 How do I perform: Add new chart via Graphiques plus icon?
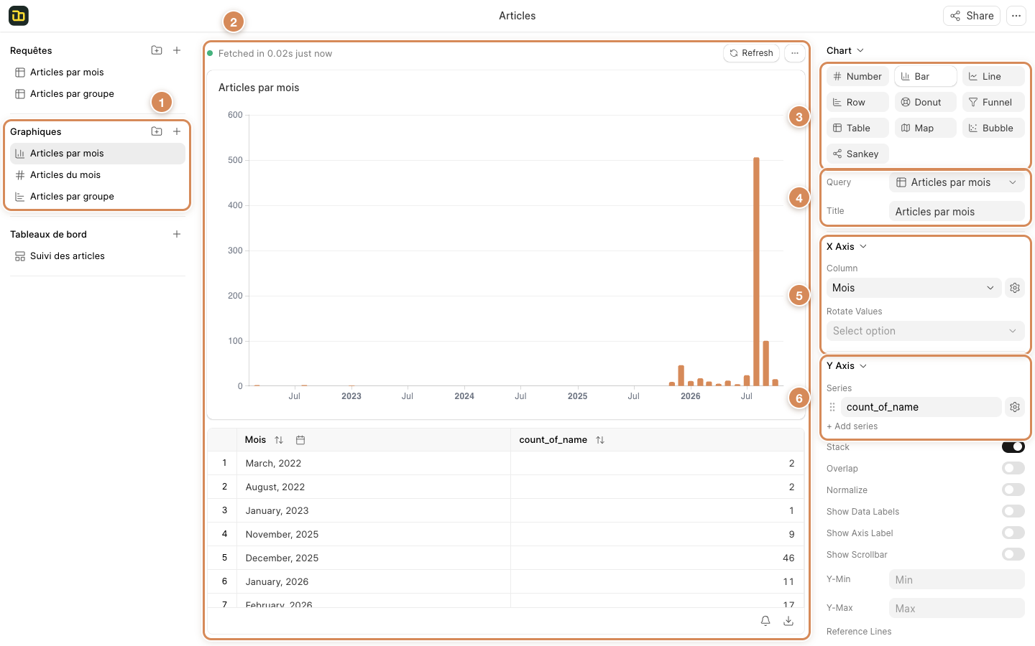177,131
